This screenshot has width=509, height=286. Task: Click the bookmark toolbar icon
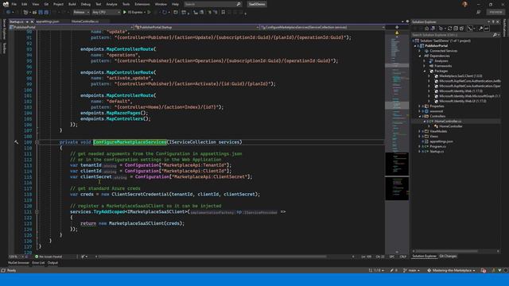coord(223,13)
